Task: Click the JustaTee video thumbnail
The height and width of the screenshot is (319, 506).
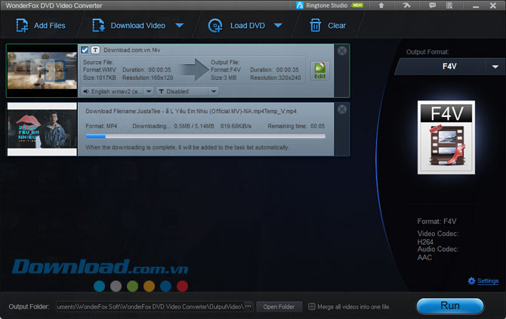Action: pyautogui.click(x=42, y=129)
